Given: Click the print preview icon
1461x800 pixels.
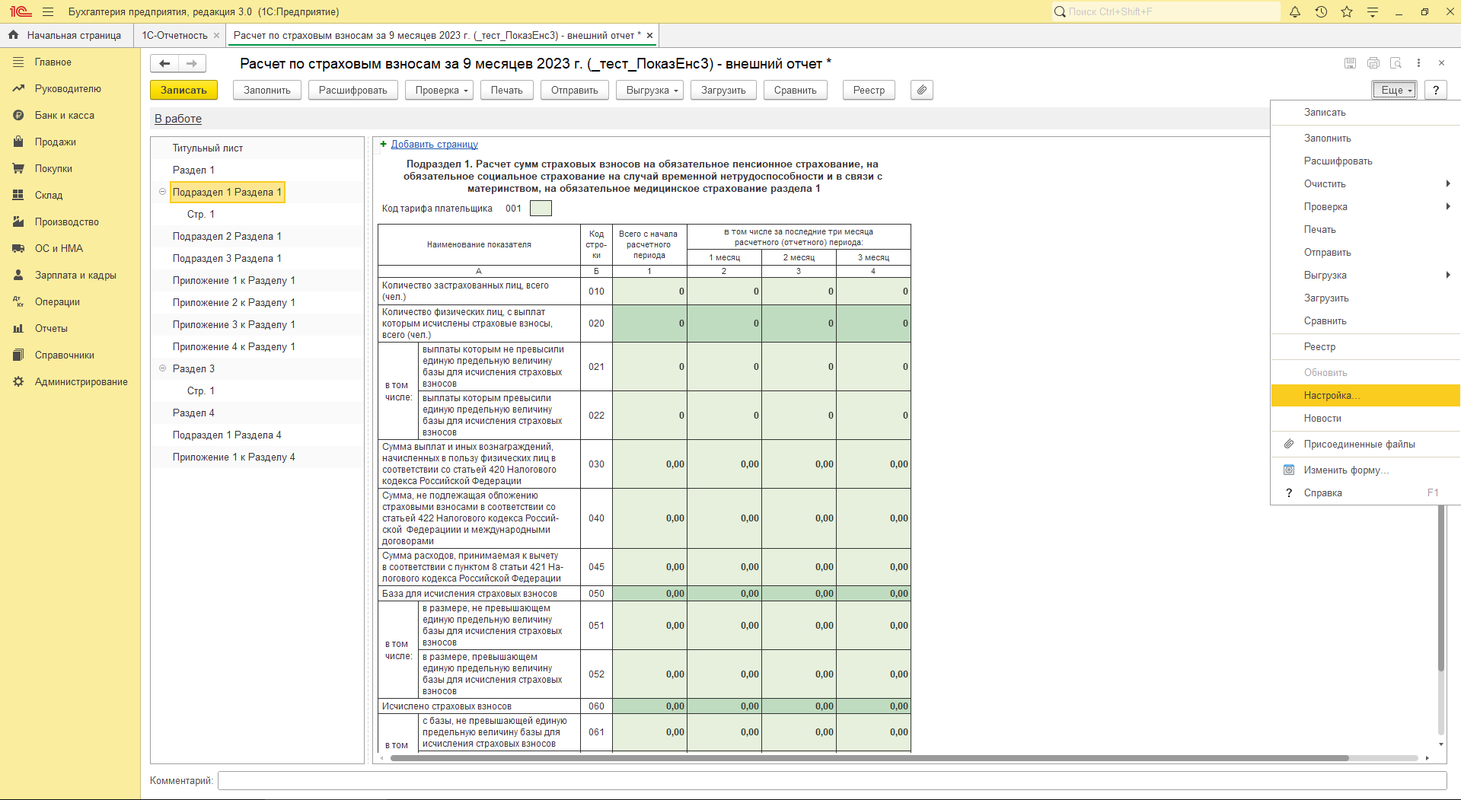Looking at the screenshot, I should pos(1396,63).
